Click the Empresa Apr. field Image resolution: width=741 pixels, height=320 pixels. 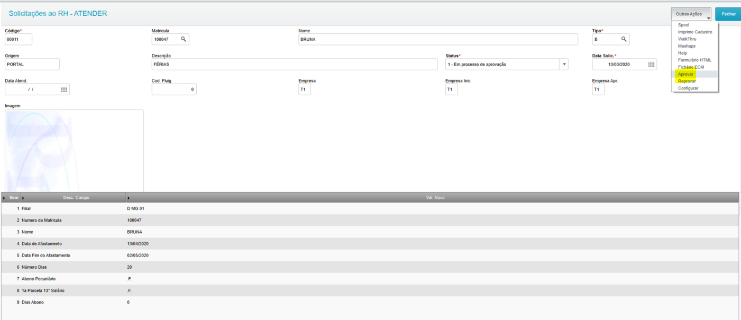598,90
